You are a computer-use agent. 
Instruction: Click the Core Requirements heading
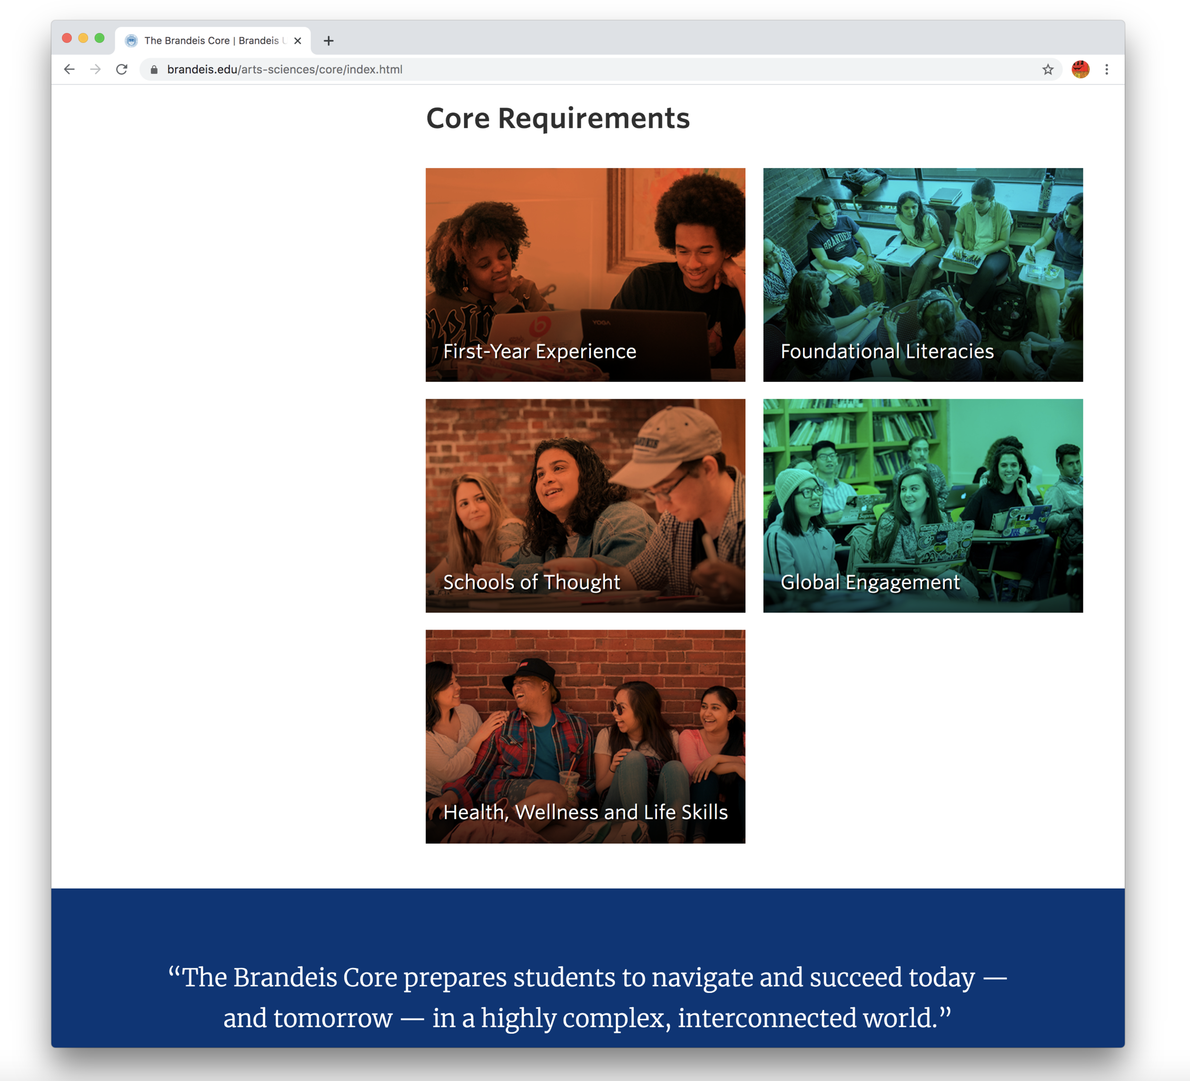coord(558,118)
